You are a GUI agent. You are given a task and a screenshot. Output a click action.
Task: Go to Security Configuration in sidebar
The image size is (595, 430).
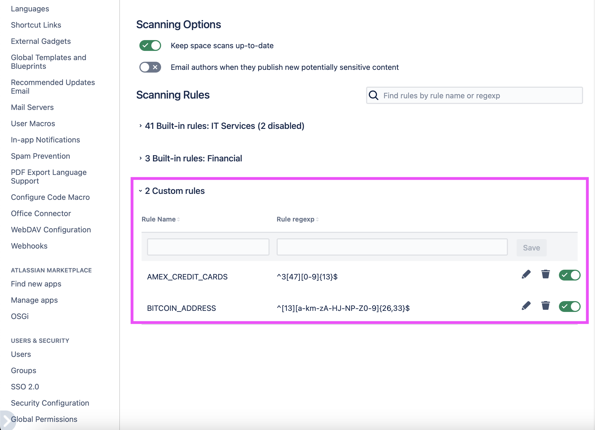50,403
